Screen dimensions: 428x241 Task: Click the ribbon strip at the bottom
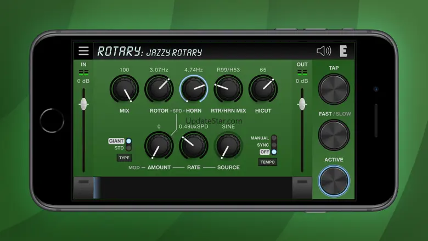[193, 188]
